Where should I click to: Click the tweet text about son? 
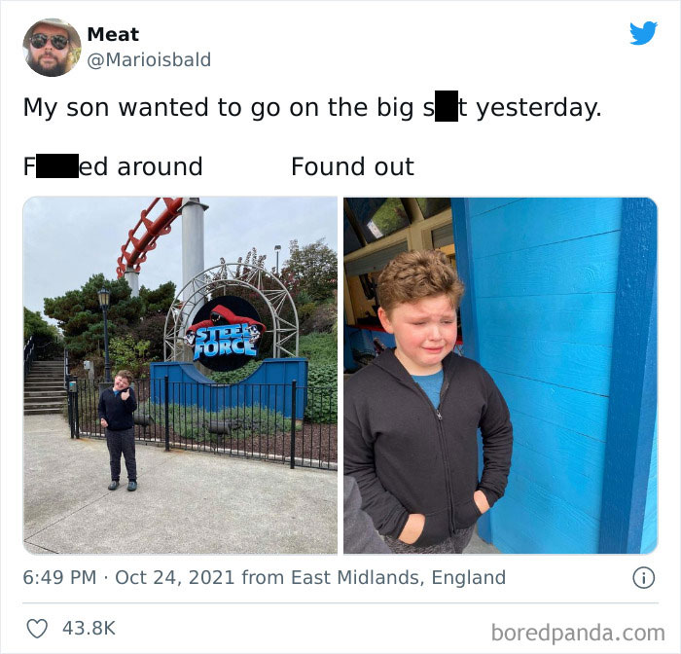point(312,107)
